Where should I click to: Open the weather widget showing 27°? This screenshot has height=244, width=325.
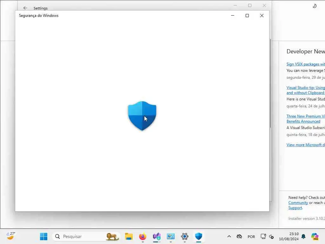pyautogui.click(x=11, y=236)
